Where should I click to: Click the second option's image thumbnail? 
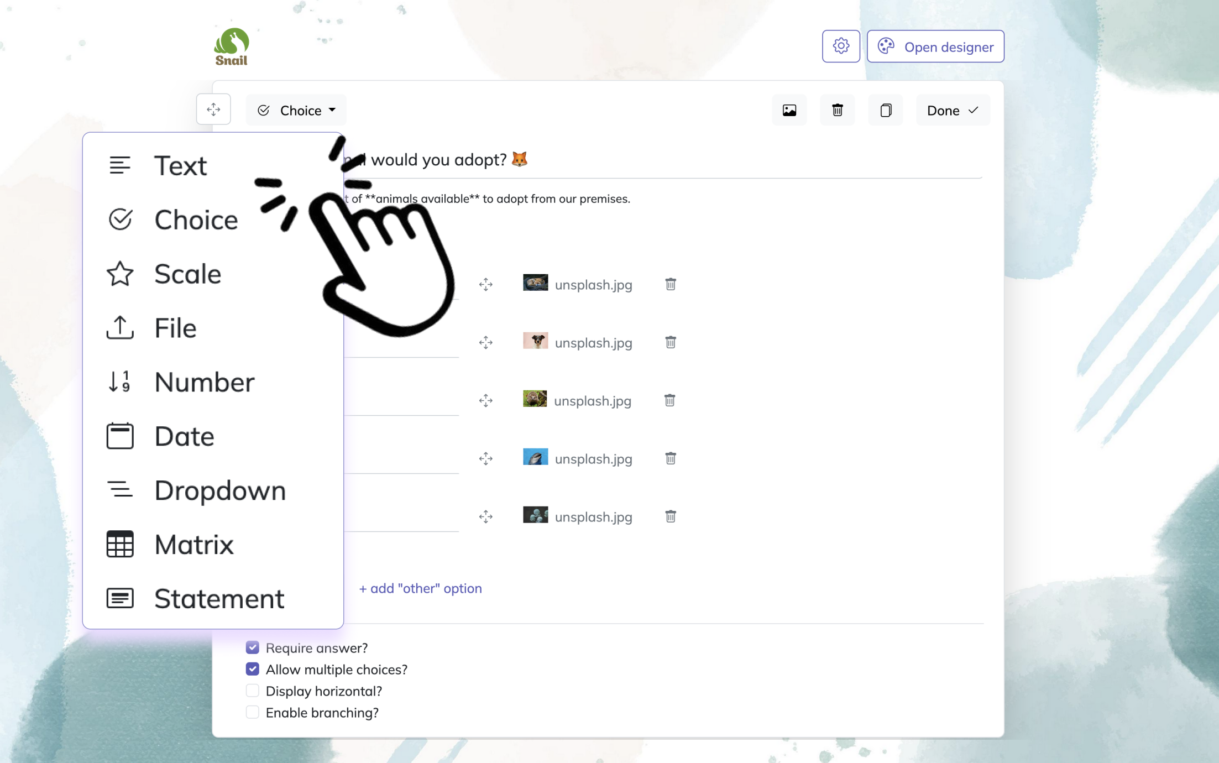(x=535, y=341)
